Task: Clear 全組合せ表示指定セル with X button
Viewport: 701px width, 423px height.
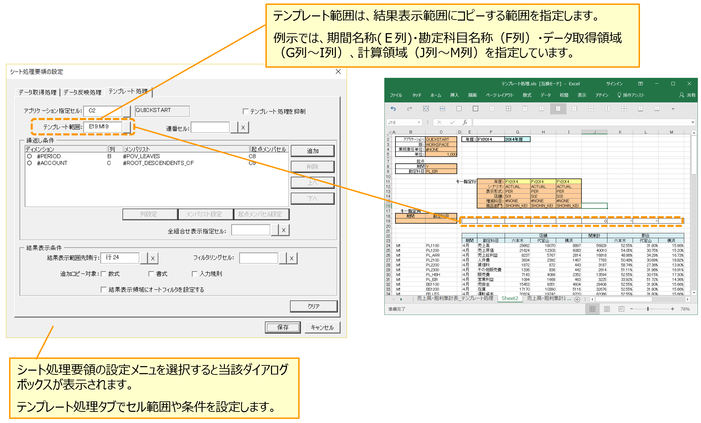Action: (284, 230)
